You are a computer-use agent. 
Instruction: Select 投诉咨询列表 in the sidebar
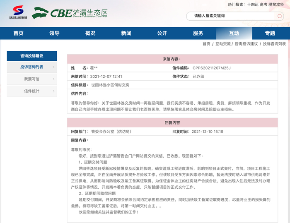[x=32, y=67]
